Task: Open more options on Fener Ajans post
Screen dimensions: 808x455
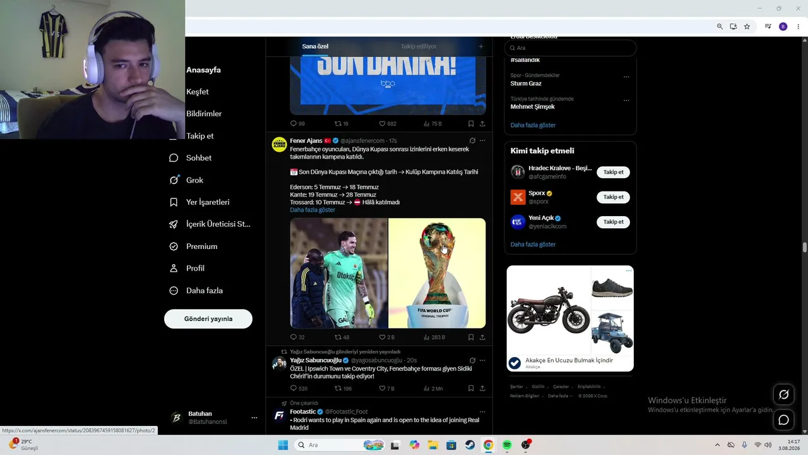Action: pos(482,140)
